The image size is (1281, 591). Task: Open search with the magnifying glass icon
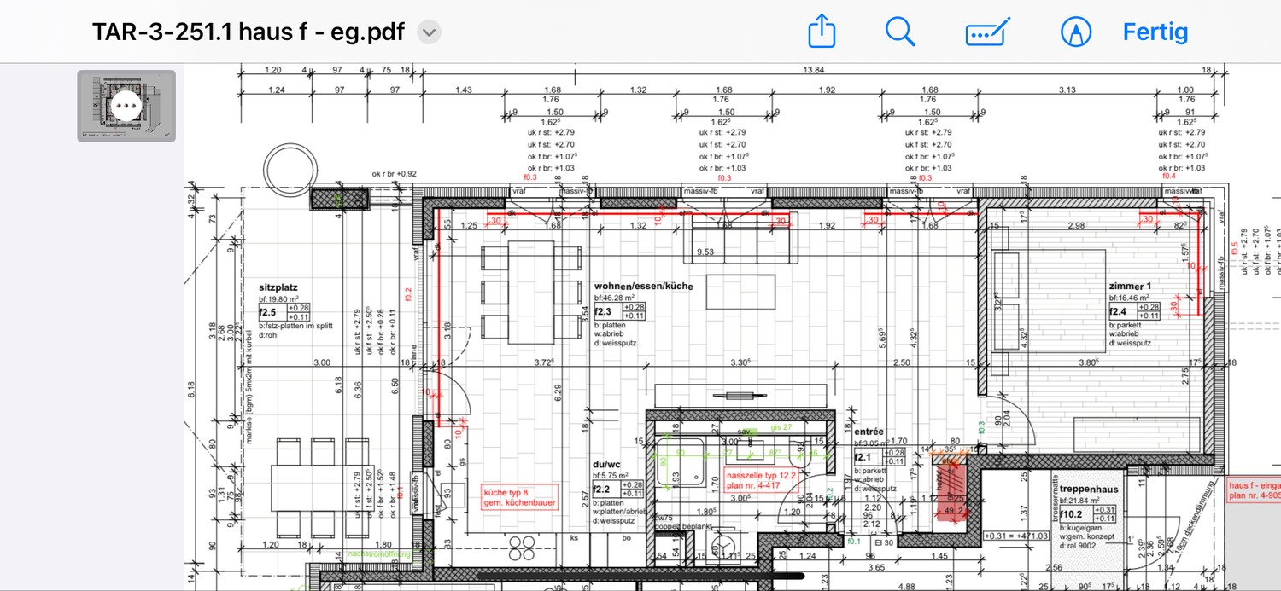pos(900,32)
